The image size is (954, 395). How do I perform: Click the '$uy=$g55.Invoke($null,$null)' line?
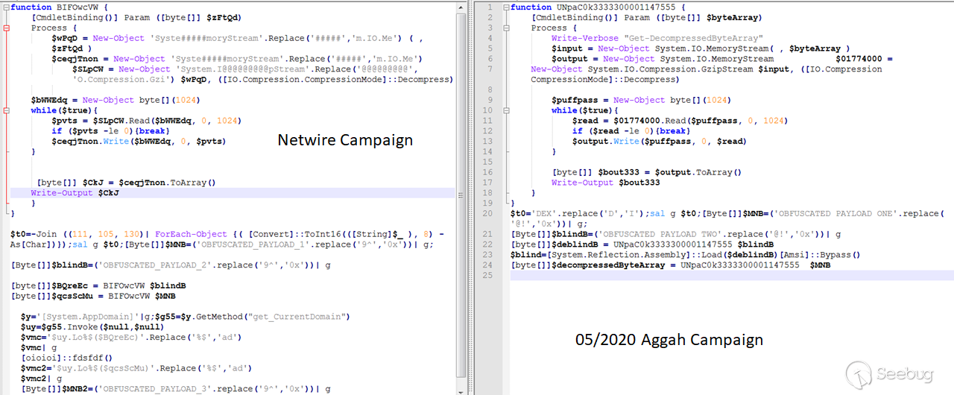[x=93, y=326]
